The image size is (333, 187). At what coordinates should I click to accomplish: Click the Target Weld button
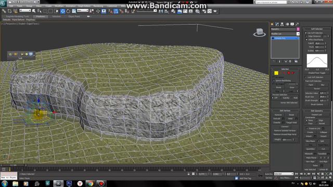tap(291, 123)
